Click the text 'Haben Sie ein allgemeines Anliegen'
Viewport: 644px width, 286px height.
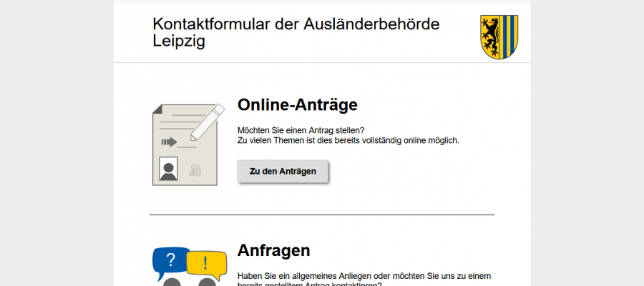306,276
